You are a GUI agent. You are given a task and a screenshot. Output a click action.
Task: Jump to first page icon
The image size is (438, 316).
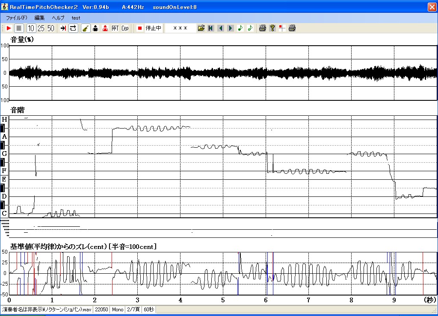(211, 28)
